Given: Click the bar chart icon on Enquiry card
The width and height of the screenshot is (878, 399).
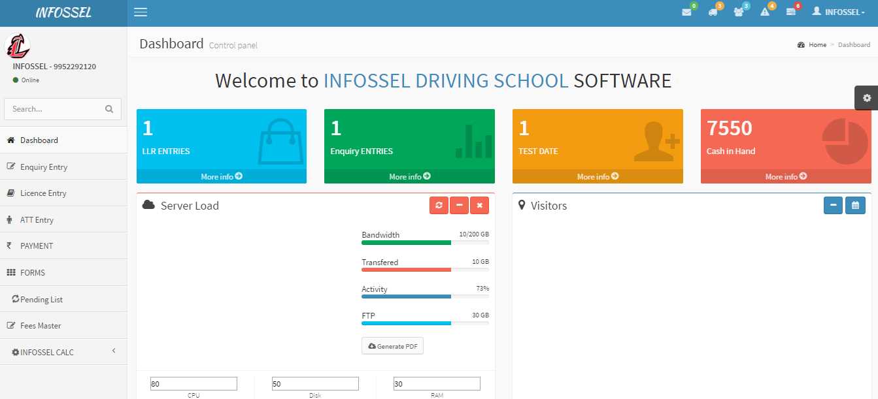Looking at the screenshot, I should pos(474,141).
